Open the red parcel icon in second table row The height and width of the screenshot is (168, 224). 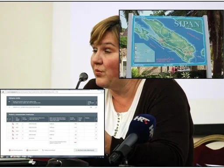tap(13, 127)
